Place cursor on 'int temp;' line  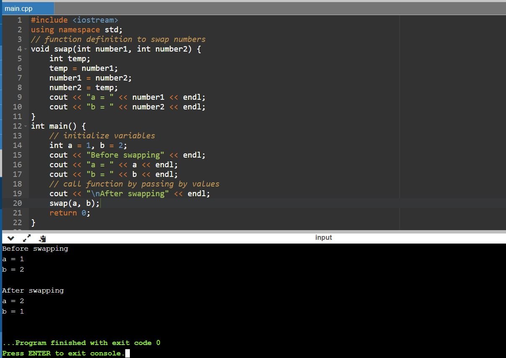coord(70,59)
